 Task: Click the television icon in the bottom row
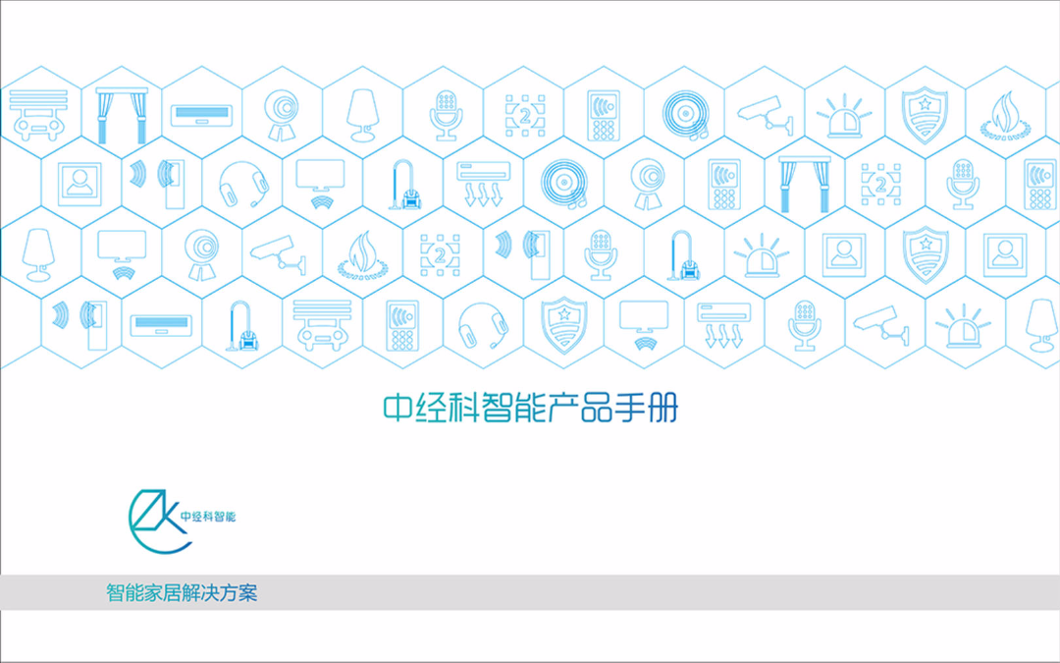[x=644, y=322]
